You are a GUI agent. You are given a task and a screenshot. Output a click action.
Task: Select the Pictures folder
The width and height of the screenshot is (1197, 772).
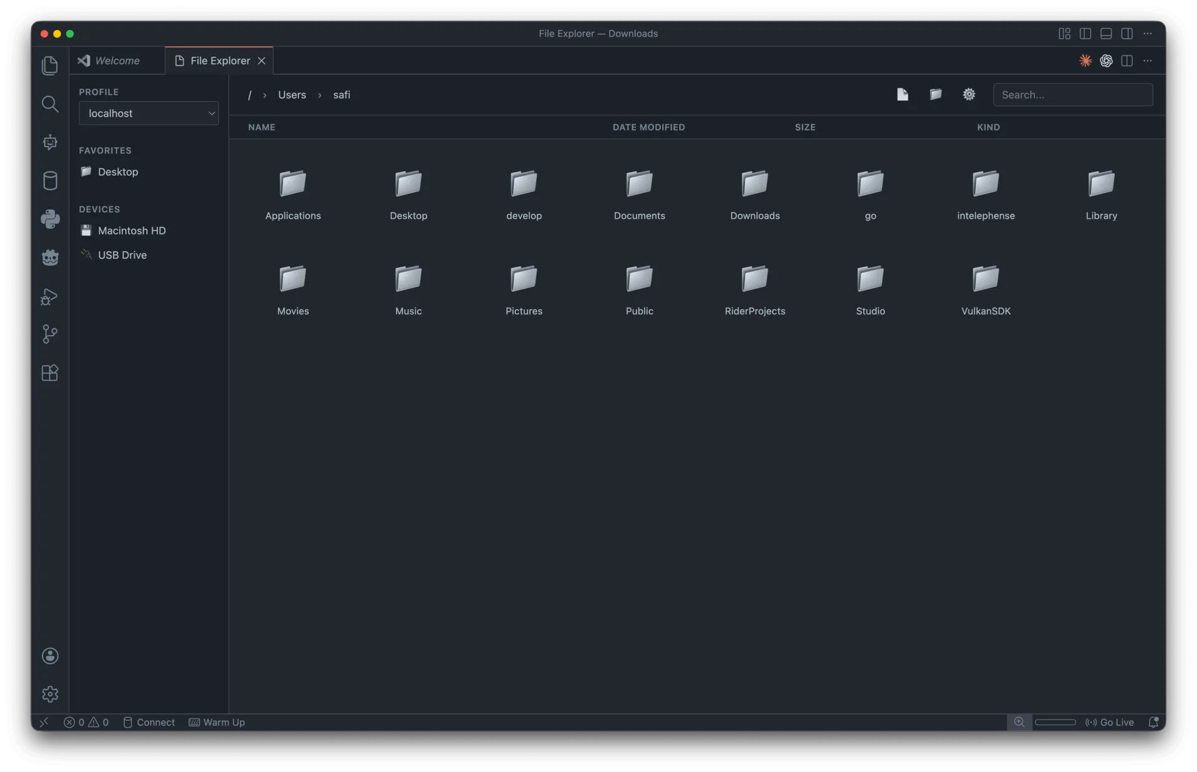[x=524, y=289]
